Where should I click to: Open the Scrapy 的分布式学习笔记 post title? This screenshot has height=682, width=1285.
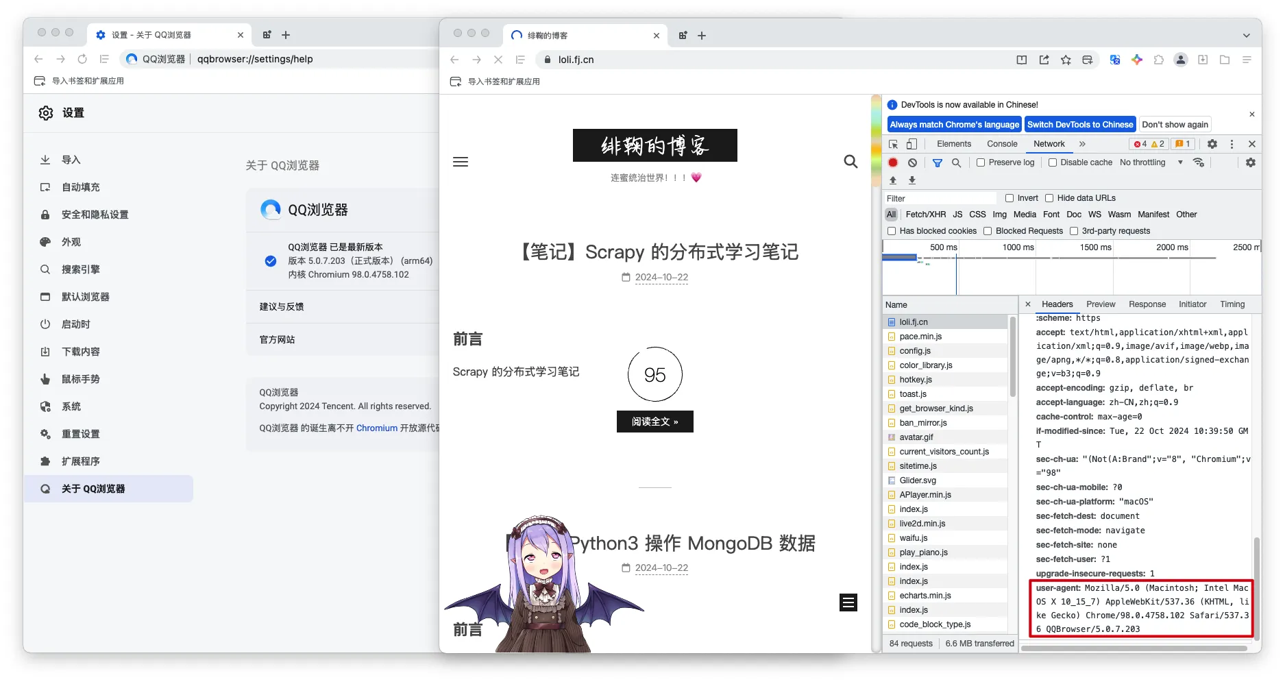(655, 252)
